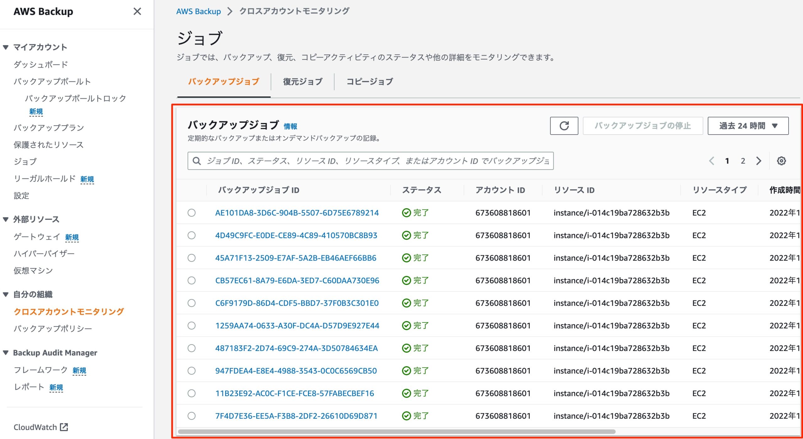Open 保護されたリソース in sidebar

[49, 145]
